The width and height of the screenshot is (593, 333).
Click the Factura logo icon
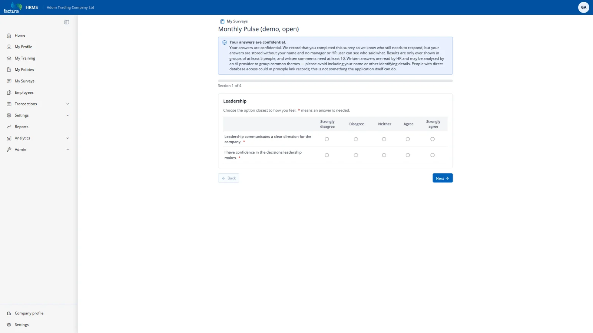[x=13, y=7]
